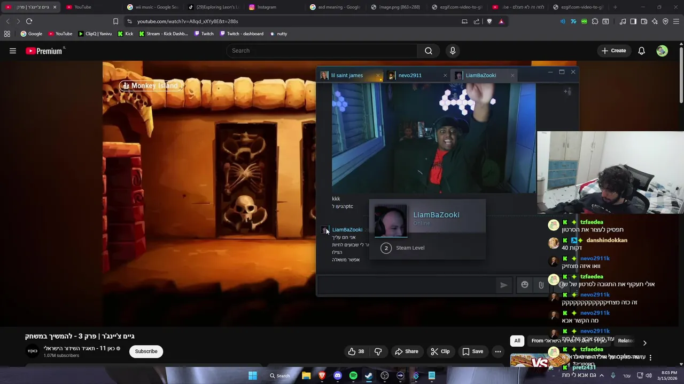This screenshot has height=384, width=684.
Task: Open the nutty bookmark
Action: pyautogui.click(x=278, y=34)
